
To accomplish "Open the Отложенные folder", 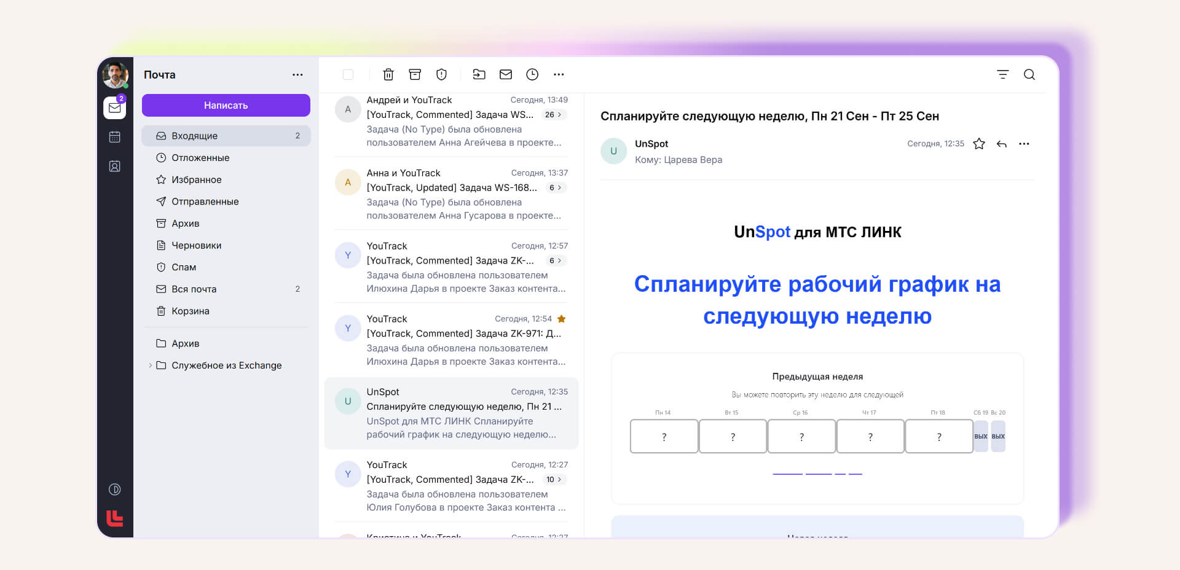I will pyautogui.click(x=226, y=158).
